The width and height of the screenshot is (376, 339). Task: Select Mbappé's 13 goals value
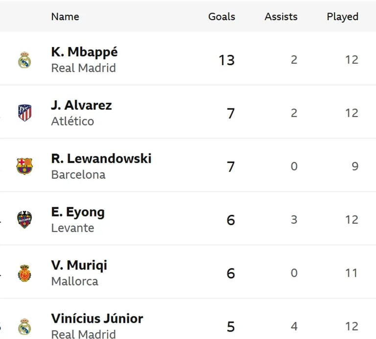pos(227,60)
